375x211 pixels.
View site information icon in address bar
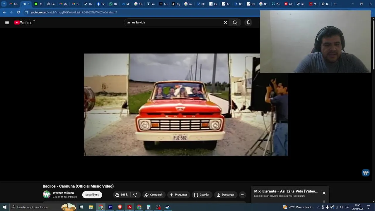[27, 12]
